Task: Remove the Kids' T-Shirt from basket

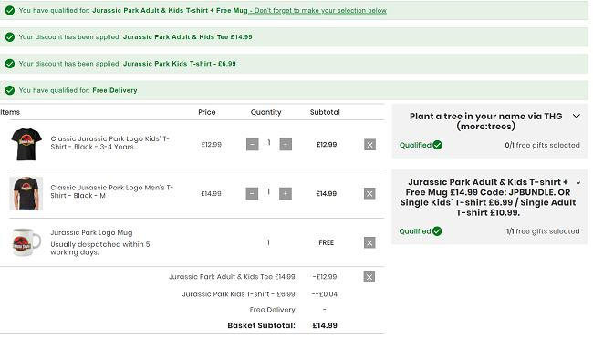Action: click(x=369, y=145)
